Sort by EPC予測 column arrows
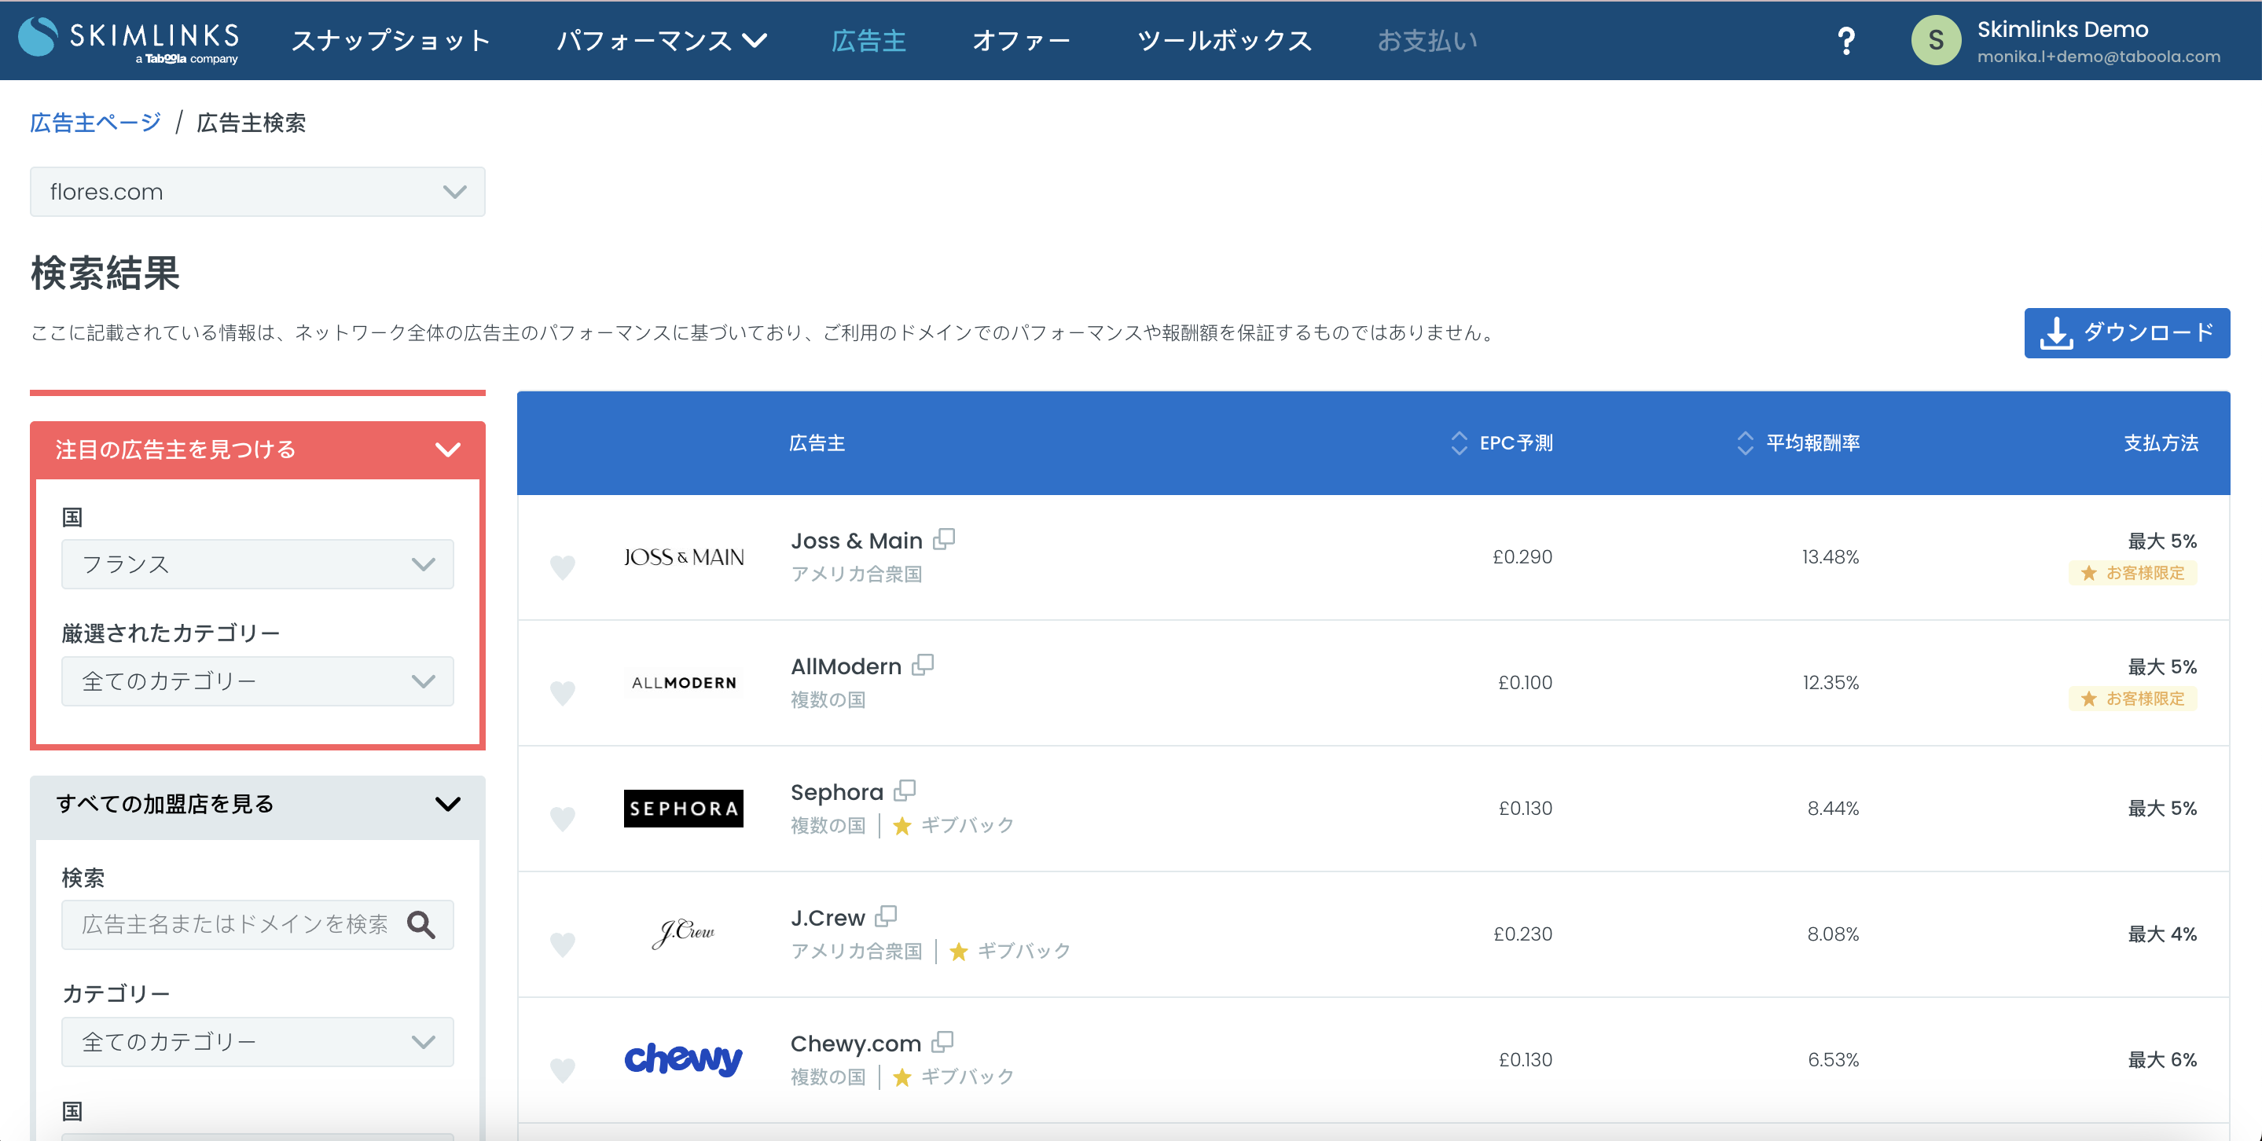This screenshot has height=1141, width=2262. (1459, 443)
